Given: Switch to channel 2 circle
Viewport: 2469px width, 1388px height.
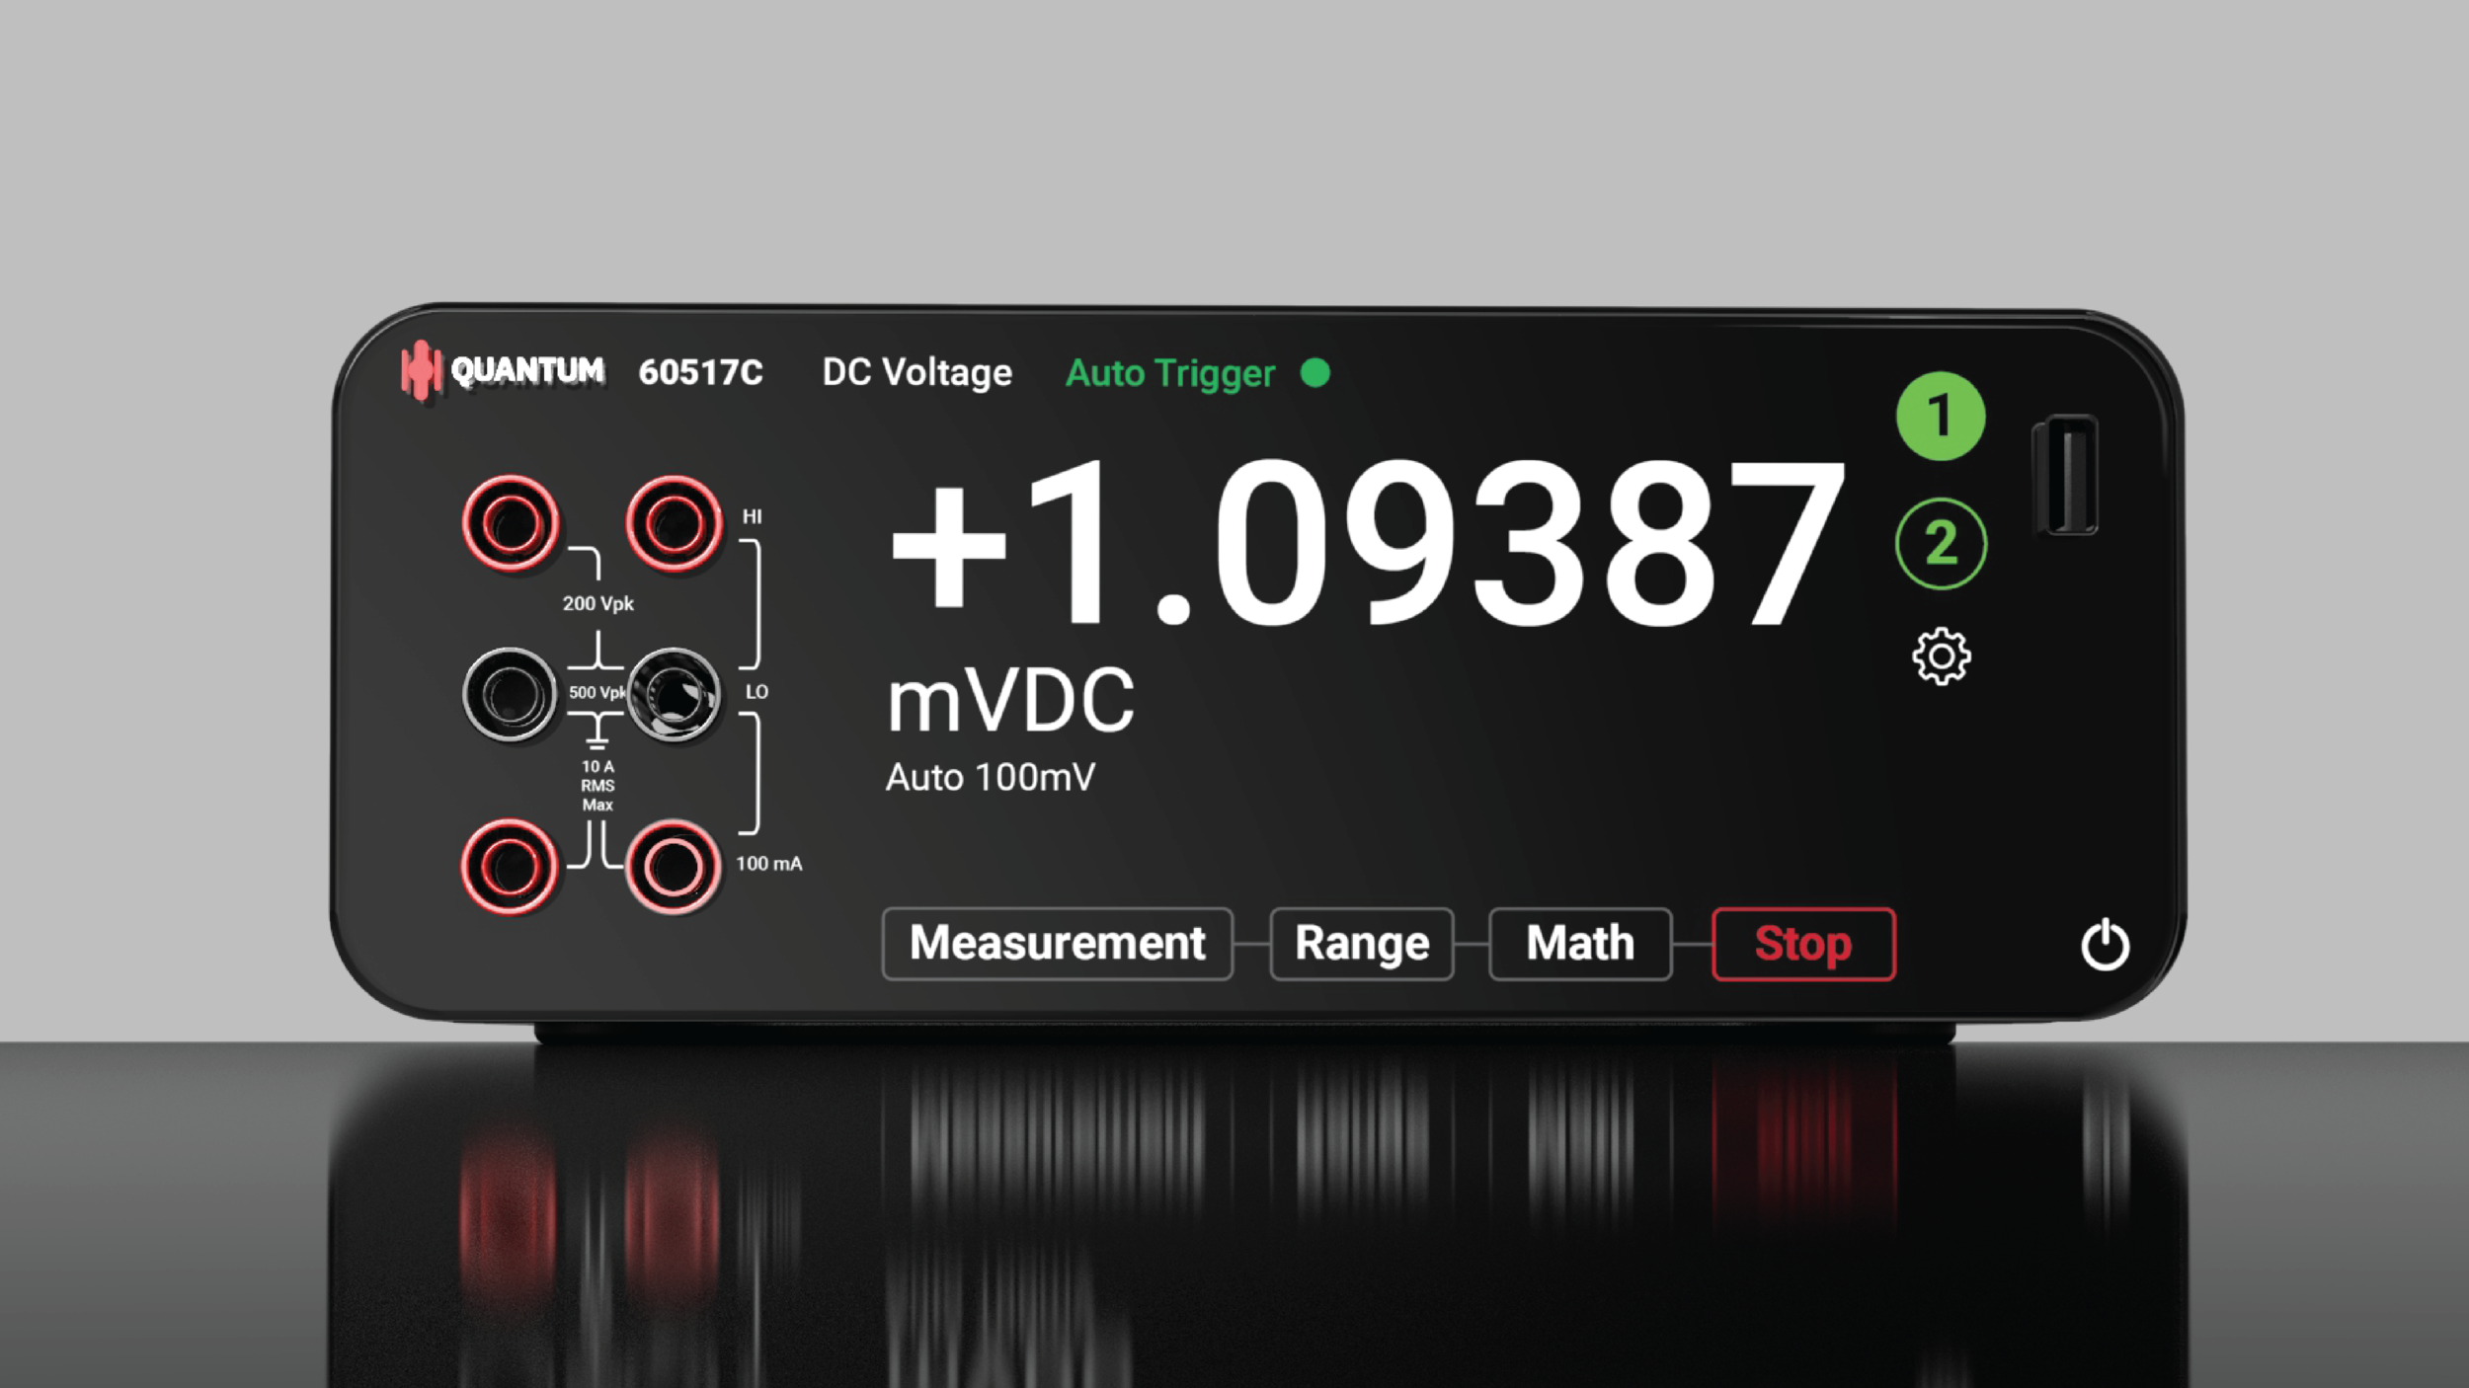Looking at the screenshot, I should [1941, 543].
